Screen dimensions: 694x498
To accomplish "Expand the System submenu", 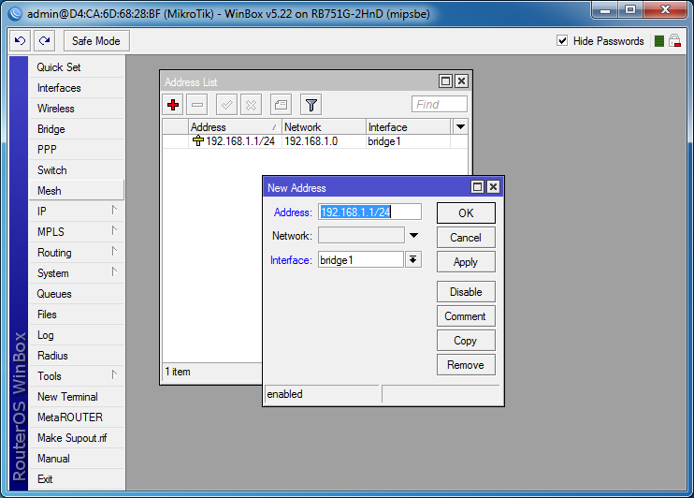I will (114, 271).
